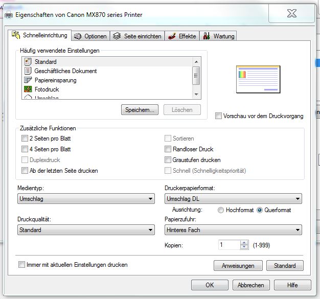This screenshot has width=320, height=299.
Task: Open the Medientyp dropdown
Action: (86, 199)
